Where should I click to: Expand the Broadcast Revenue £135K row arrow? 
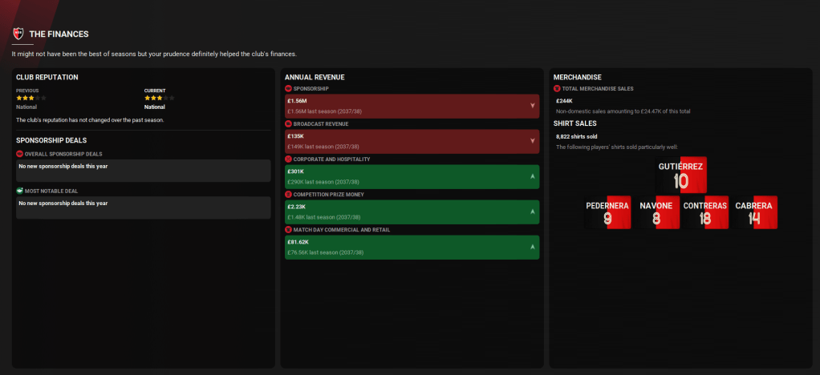[533, 141]
